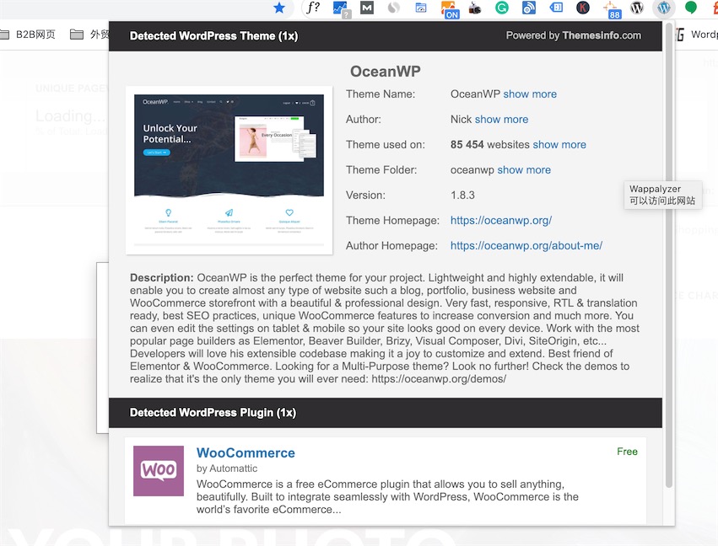Click the 'OceanWP' theme heading
This screenshot has width=718, height=546.
coord(385,72)
